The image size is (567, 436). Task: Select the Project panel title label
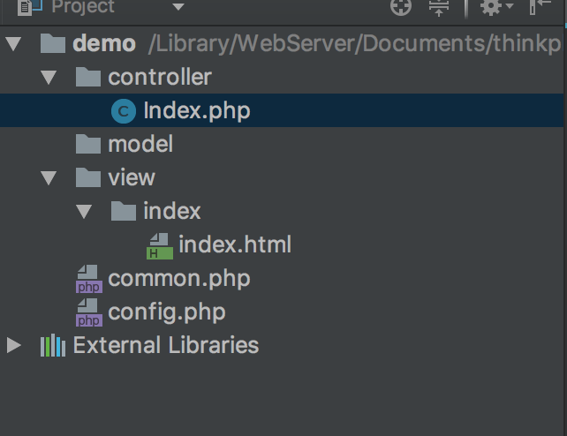[83, 7]
